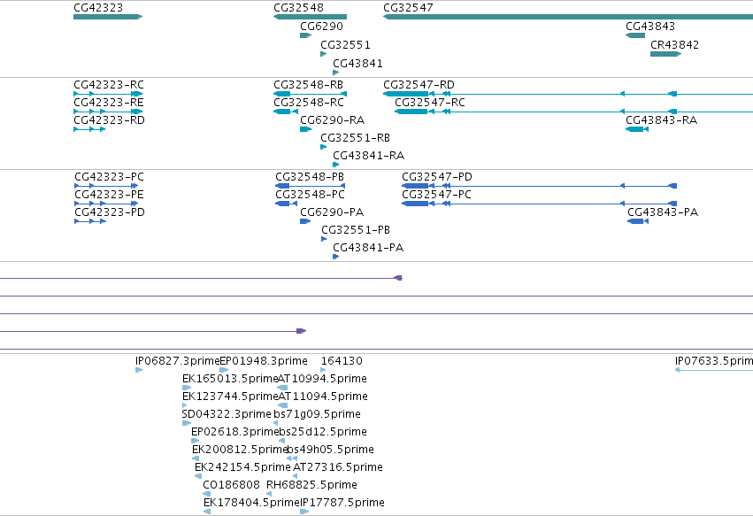The height and width of the screenshot is (516, 753).
Task: Click transcript CG32548-RC label
Action: tap(309, 103)
